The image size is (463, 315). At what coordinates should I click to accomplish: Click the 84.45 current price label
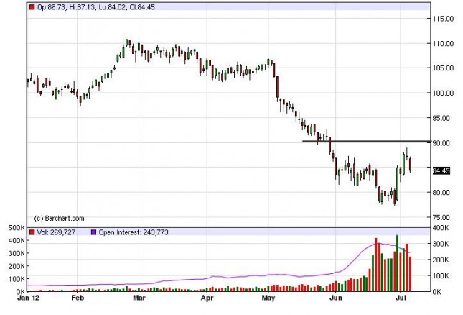441,170
